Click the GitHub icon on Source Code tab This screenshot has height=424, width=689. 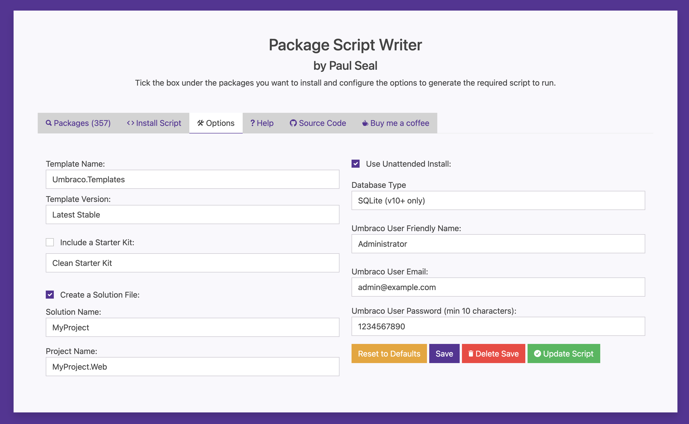coord(293,123)
